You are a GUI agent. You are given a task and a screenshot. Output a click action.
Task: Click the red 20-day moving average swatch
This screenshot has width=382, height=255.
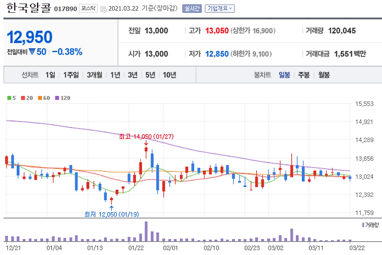pos(23,98)
